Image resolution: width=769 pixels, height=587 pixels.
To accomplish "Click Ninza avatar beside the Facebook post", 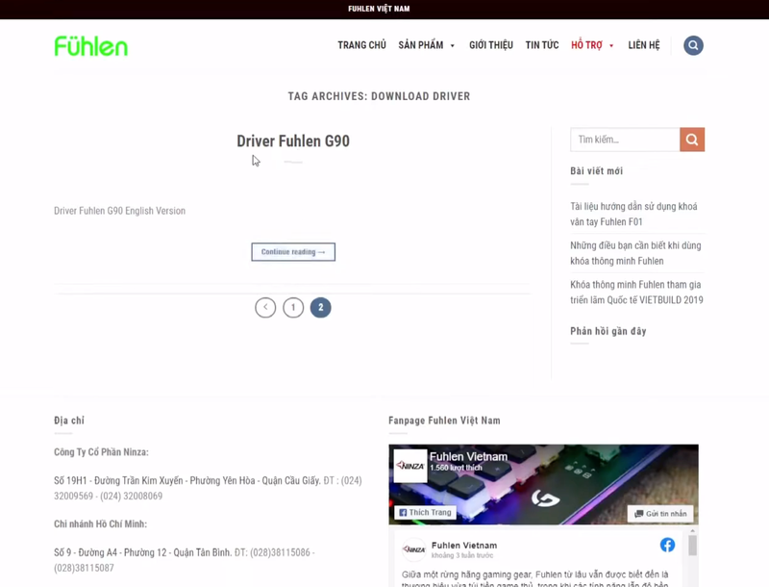I will [414, 549].
